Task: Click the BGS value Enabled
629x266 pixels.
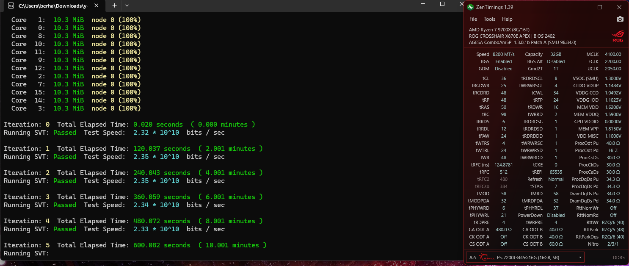Action: click(504, 61)
